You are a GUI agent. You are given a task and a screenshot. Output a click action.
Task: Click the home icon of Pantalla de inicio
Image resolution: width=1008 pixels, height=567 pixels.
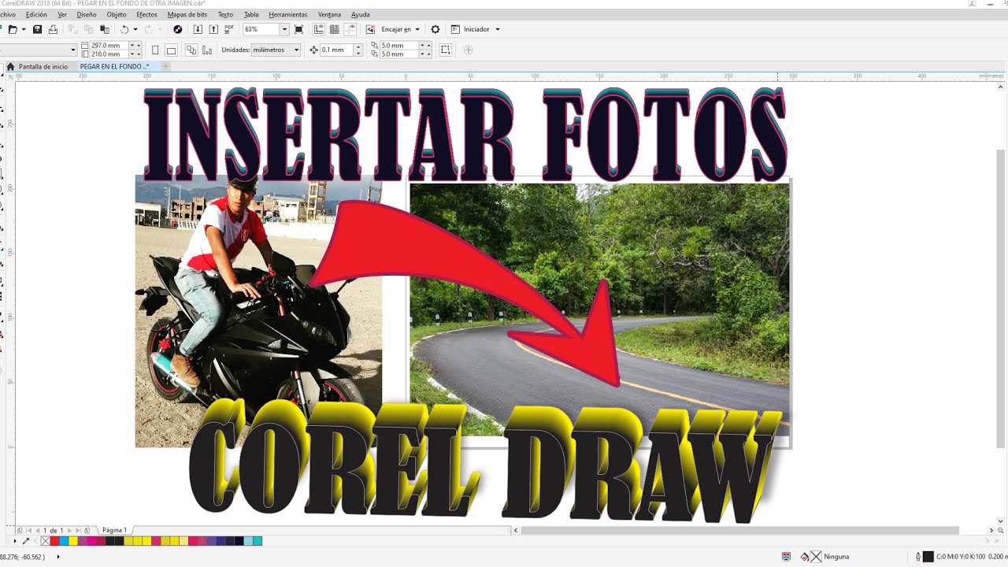coord(11,67)
